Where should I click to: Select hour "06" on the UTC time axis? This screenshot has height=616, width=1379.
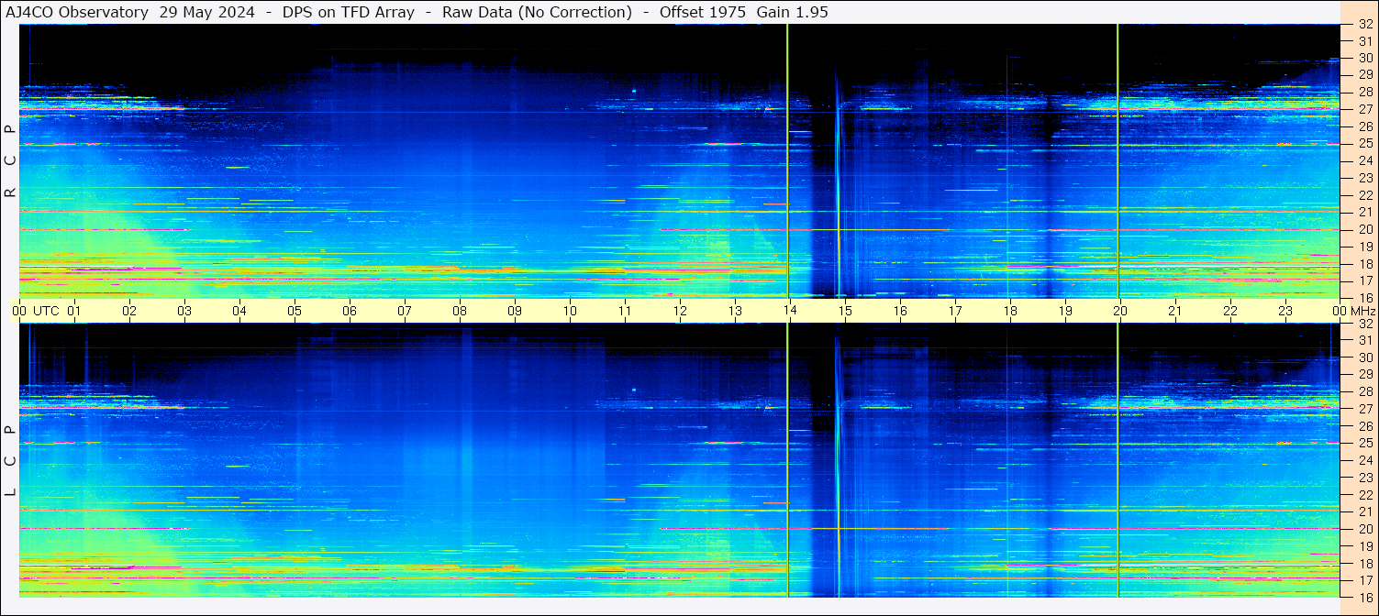350,311
